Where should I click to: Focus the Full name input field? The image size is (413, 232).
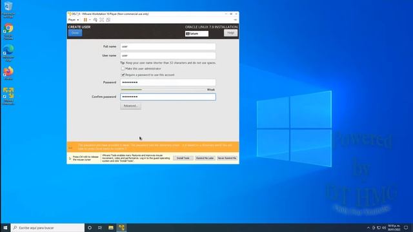click(168, 46)
